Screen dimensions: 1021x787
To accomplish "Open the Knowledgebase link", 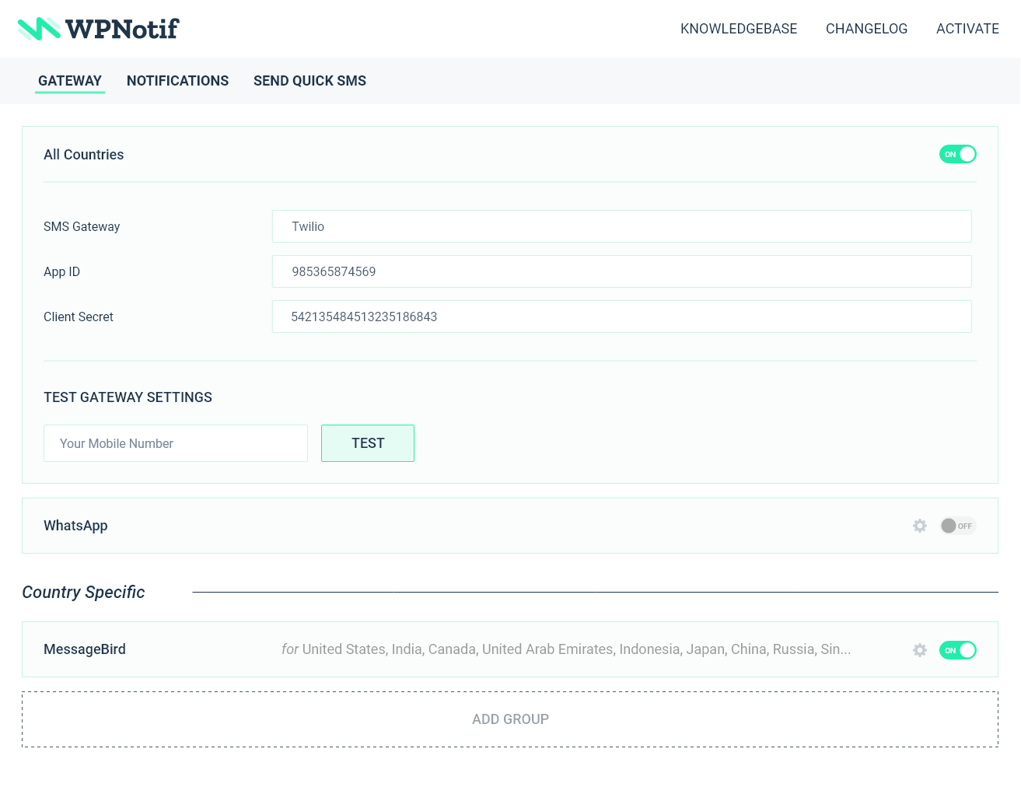I will (739, 29).
